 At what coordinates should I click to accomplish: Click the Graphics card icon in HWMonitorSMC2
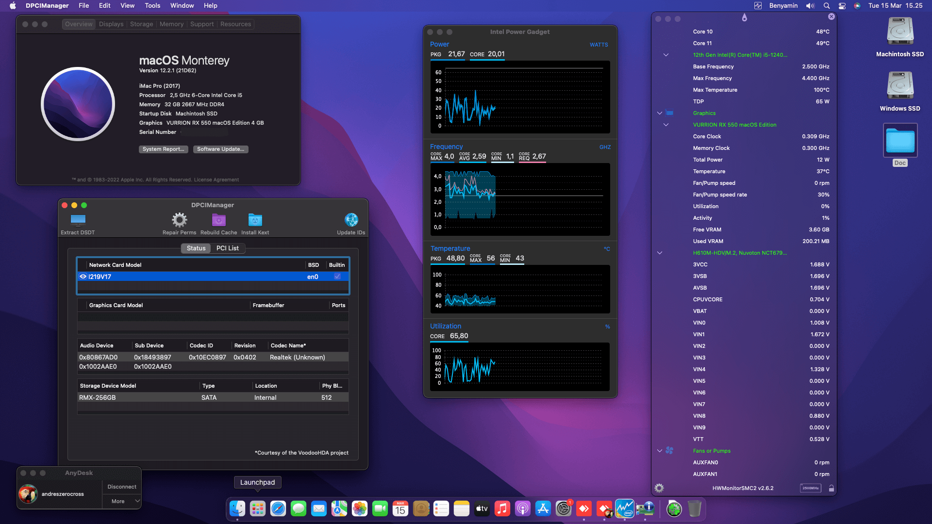[x=669, y=113]
